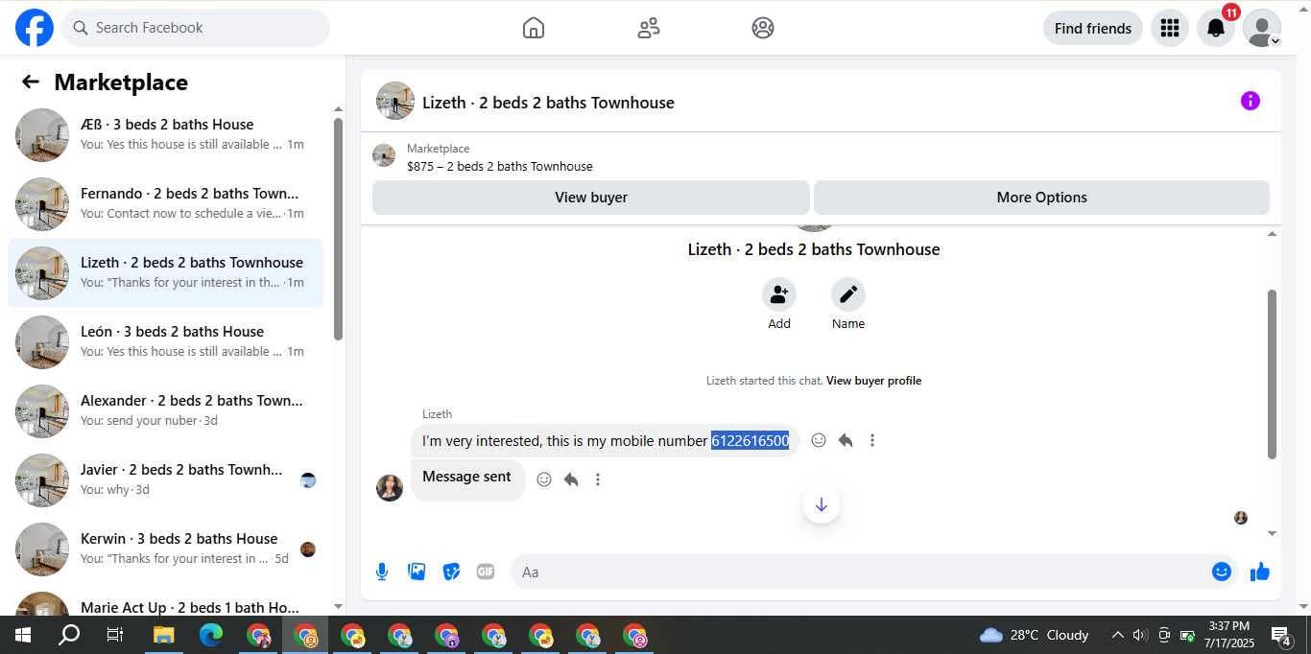
Task: Open the Groups icon in top navigation
Action: pyautogui.click(x=763, y=28)
